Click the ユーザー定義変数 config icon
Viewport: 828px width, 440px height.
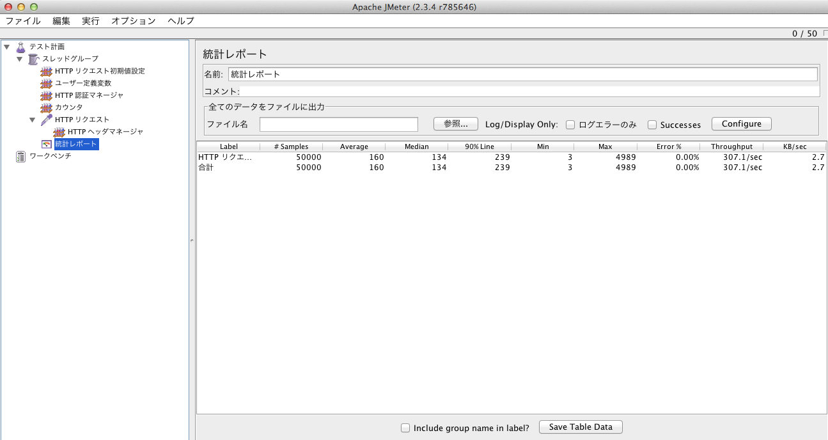coord(46,83)
